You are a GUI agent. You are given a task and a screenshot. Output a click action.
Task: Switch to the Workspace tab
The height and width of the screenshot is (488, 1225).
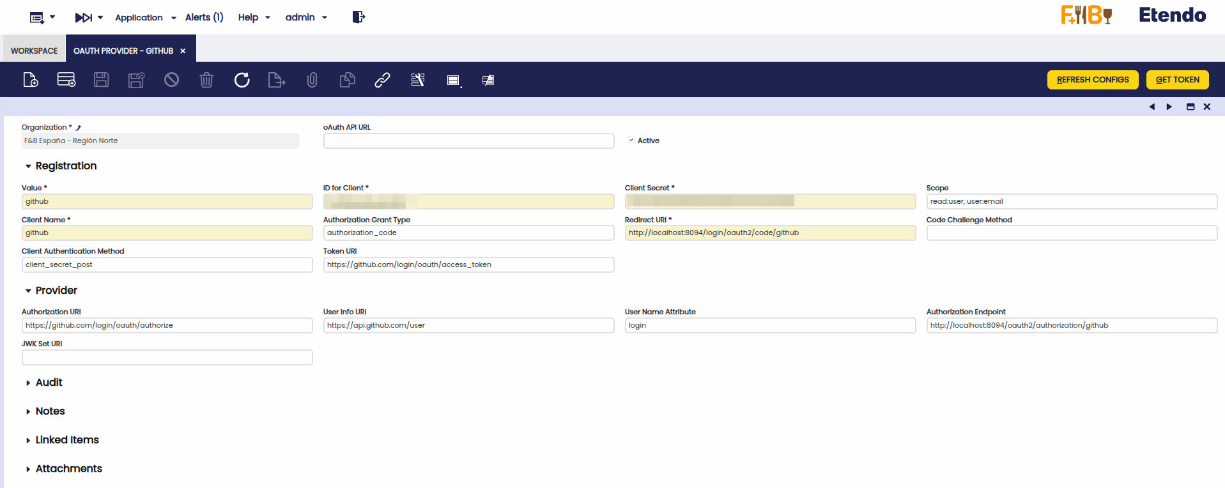[35, 50]
